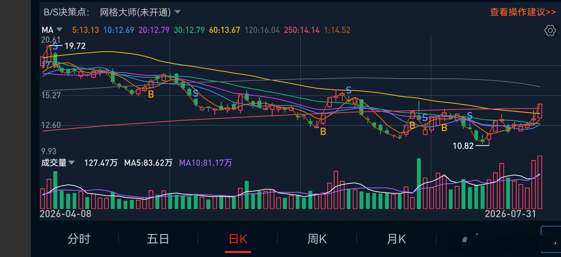Click the MA 120:16.04 value
The width and height of the screenshot is (561, 257).
pyautogui.click(x=262, y=30)
